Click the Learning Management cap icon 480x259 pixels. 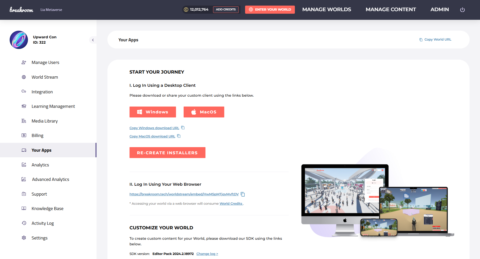click(x=24, y=106)
